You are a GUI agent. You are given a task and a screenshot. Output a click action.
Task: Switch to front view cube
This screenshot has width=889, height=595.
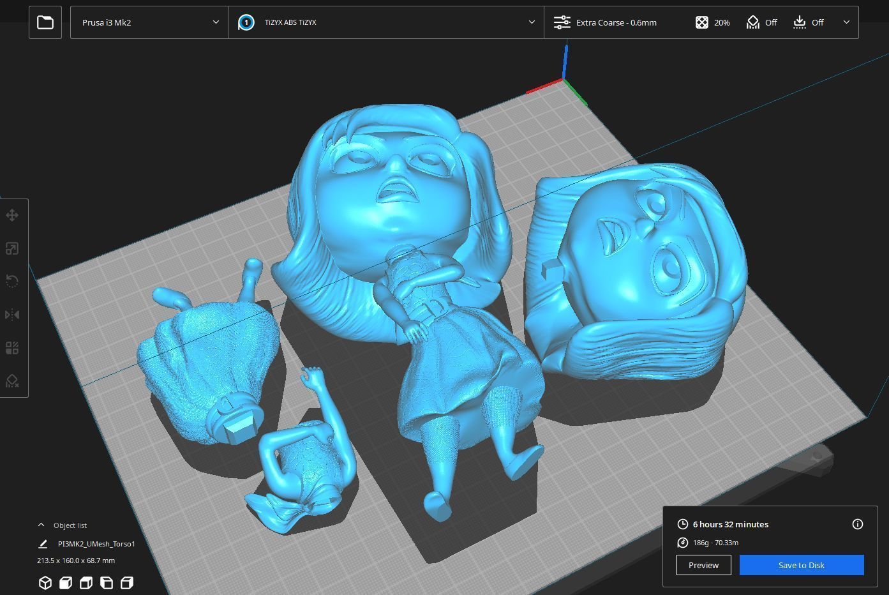point(66,583)
